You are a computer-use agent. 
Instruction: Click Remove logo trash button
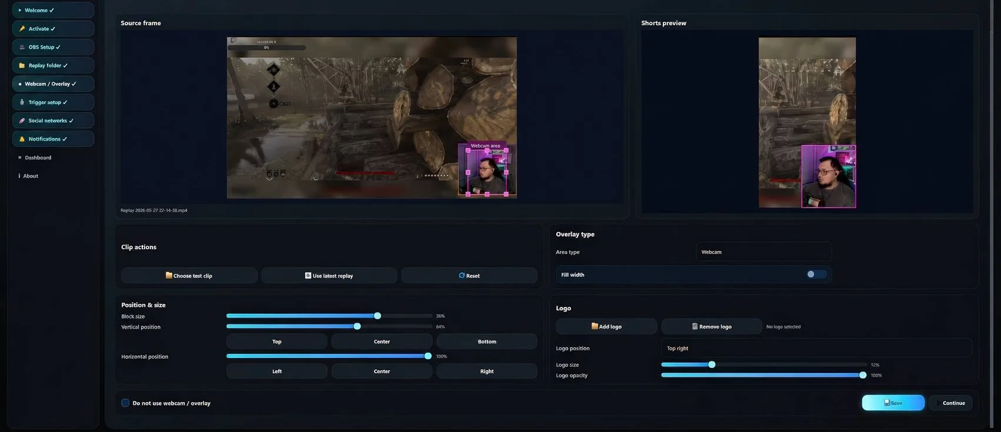tap(712, 326)
